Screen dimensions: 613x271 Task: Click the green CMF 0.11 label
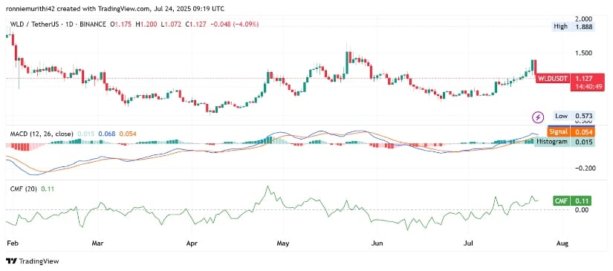tap(572, 200)
